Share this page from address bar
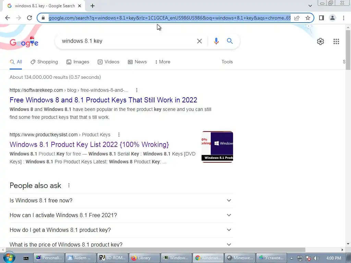Screen dimensions: 351x263 tap(297, 18)
